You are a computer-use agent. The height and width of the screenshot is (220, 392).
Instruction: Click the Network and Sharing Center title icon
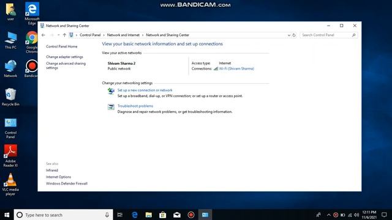pyautogui.click(x=42, y=26)
